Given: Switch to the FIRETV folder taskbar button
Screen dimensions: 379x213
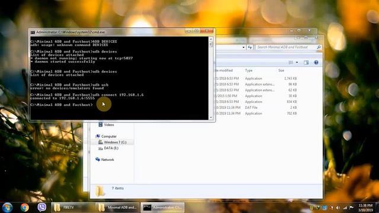Looking at the screenshot, I should click(x=73, y=208).
